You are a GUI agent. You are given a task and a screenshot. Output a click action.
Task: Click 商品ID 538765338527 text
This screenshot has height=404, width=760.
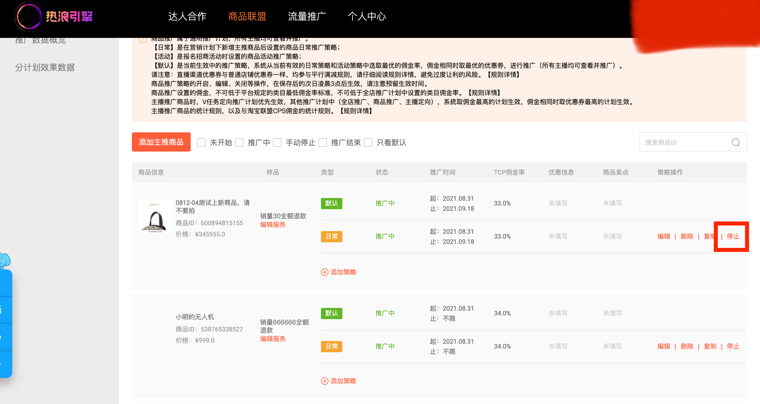209,329
